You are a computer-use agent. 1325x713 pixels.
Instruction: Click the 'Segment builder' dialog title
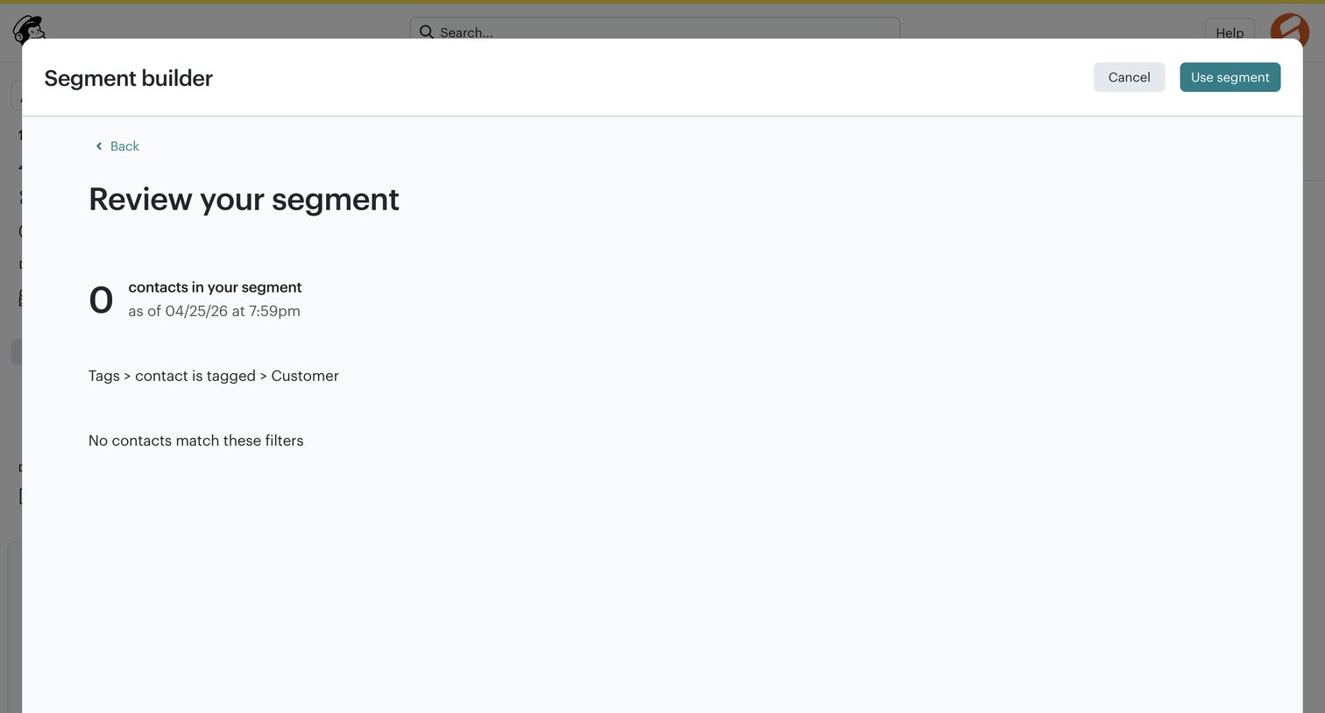128,78
